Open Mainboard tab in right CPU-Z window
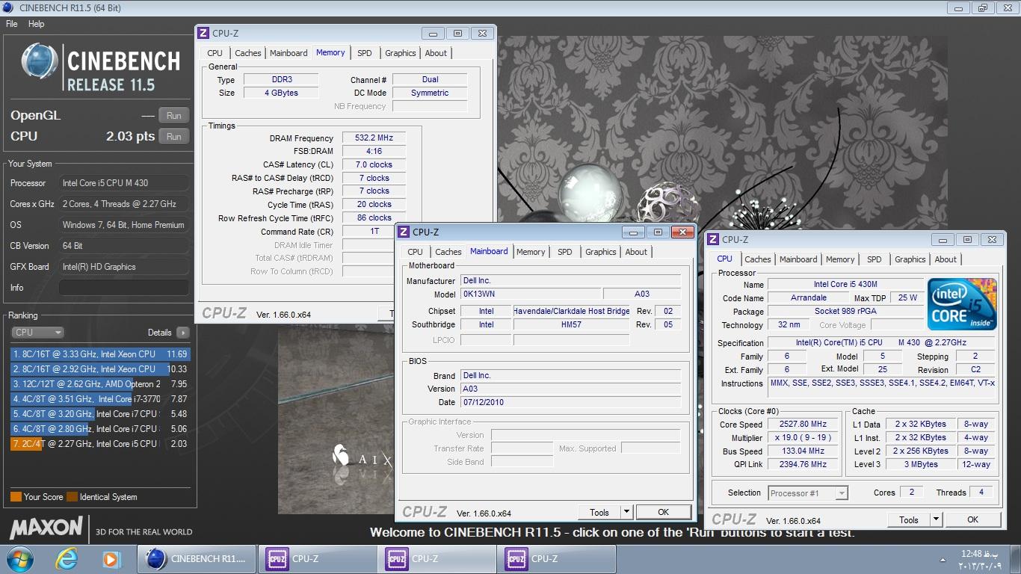Image resolution: width=1021 pixels, height=574 pixels. coord(798,259)
